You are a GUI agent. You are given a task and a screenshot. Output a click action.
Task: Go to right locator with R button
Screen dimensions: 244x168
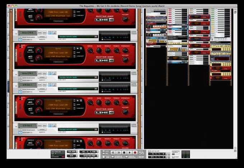coord(169,157)
